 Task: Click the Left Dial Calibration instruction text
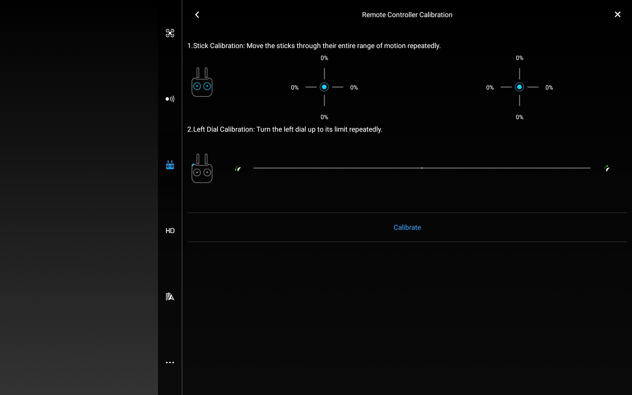coord(285,129)
